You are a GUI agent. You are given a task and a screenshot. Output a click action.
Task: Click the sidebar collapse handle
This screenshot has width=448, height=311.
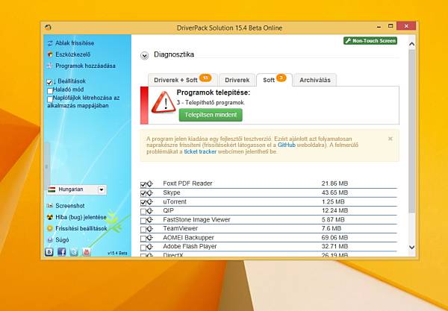(46, 167)
